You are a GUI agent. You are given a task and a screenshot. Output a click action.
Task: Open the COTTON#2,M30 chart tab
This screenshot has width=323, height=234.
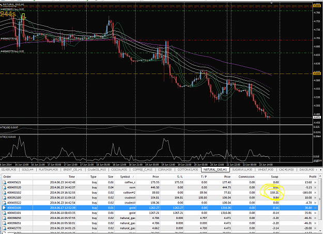tap(188, 170)
